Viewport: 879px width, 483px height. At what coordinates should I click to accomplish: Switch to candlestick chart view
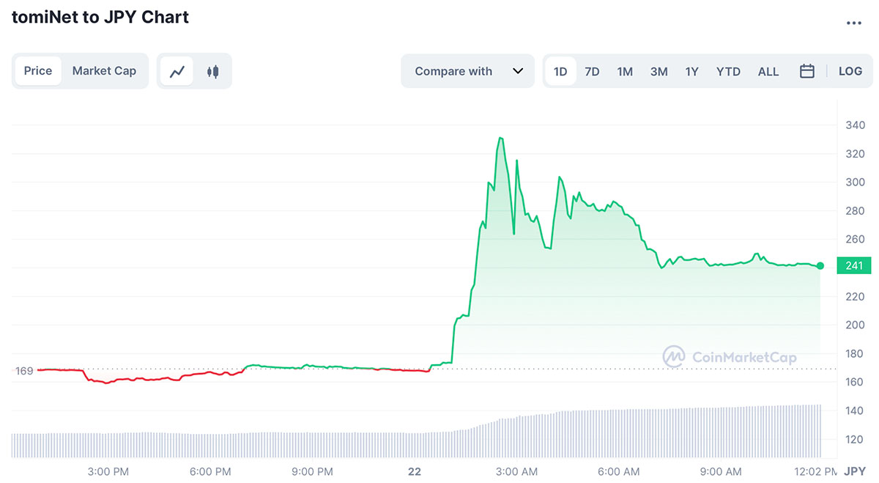coord(212,71)
